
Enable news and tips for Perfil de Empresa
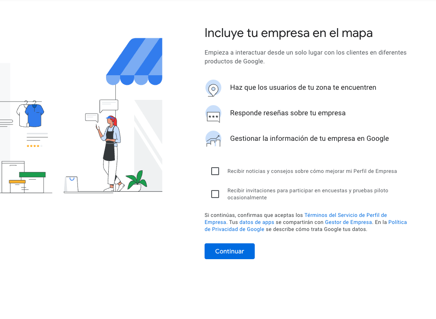point(215,171)
